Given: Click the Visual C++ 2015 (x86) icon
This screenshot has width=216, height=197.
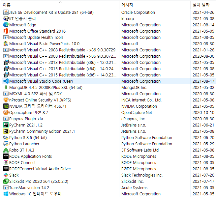Looking at the screenshot, I should (x=6, y=75).
